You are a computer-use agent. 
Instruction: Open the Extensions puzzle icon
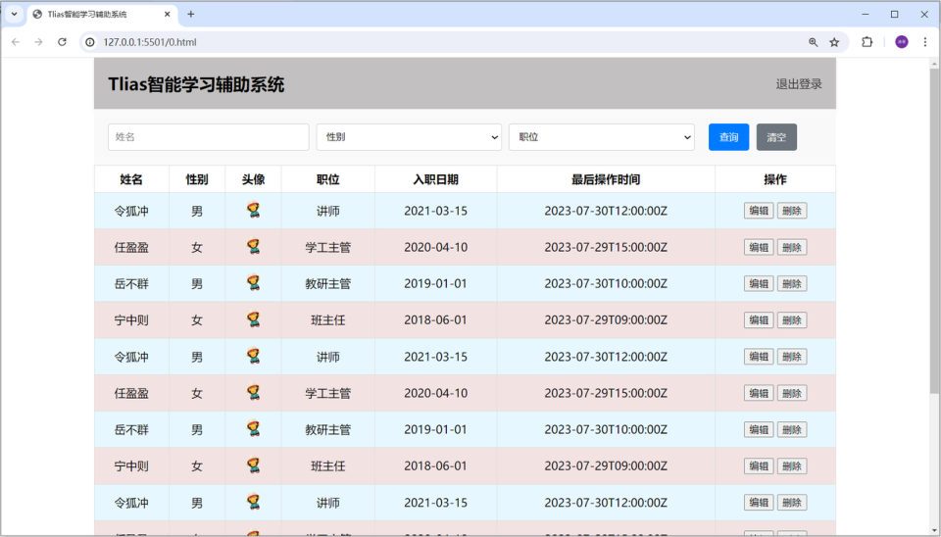pyautogui.click(x=867, y=42)
